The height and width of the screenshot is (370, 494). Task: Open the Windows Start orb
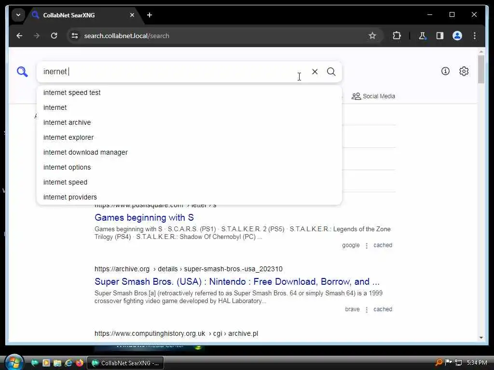pos(14,362)
